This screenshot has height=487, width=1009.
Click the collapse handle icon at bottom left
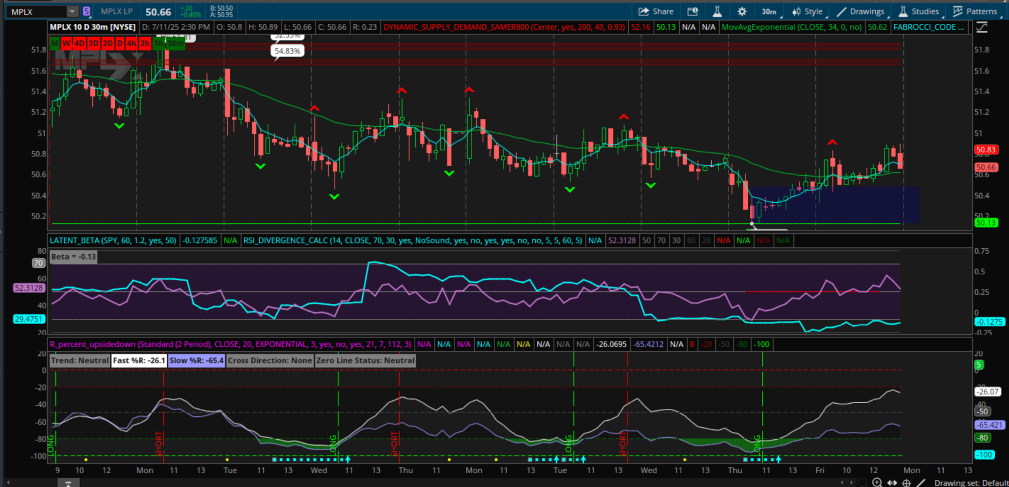pos(68,482)
